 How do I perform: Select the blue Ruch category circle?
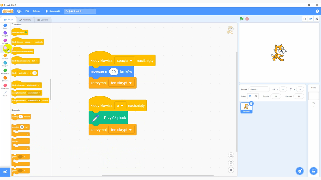pyautogui.click(x=5, y=25)
